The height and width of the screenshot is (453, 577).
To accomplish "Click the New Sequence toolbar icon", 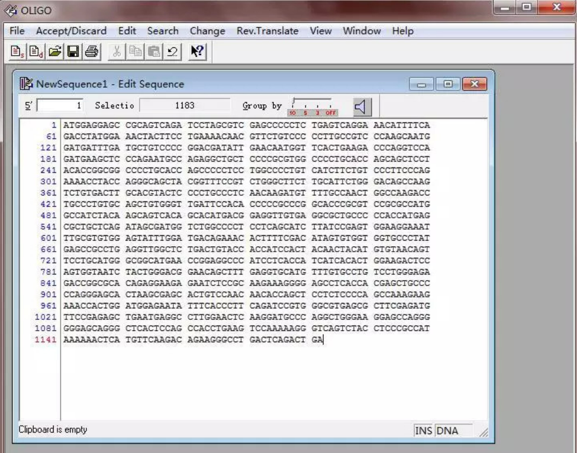I will tap(18, 51).
